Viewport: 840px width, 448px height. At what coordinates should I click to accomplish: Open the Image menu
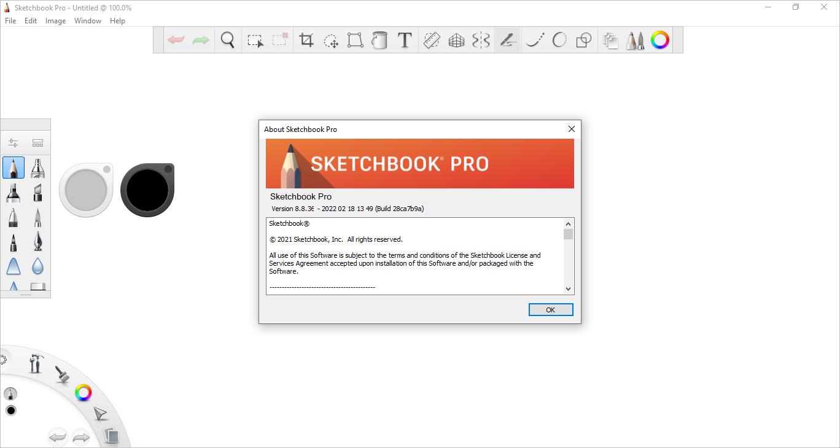[x=55, y=20]
